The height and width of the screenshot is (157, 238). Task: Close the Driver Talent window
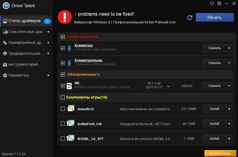(x=234, y=3)
